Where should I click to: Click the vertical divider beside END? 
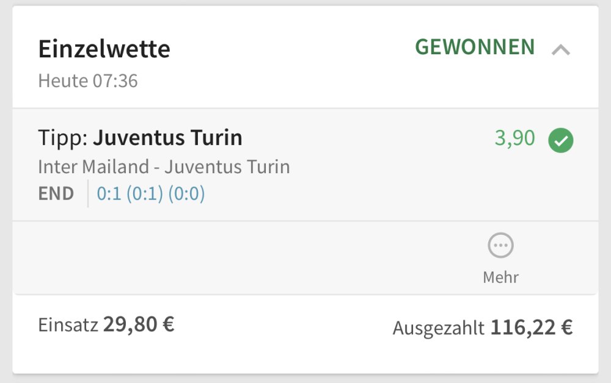pos(88,194)
